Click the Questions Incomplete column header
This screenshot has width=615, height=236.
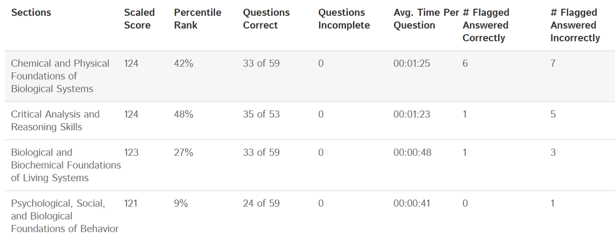point(343,18)
